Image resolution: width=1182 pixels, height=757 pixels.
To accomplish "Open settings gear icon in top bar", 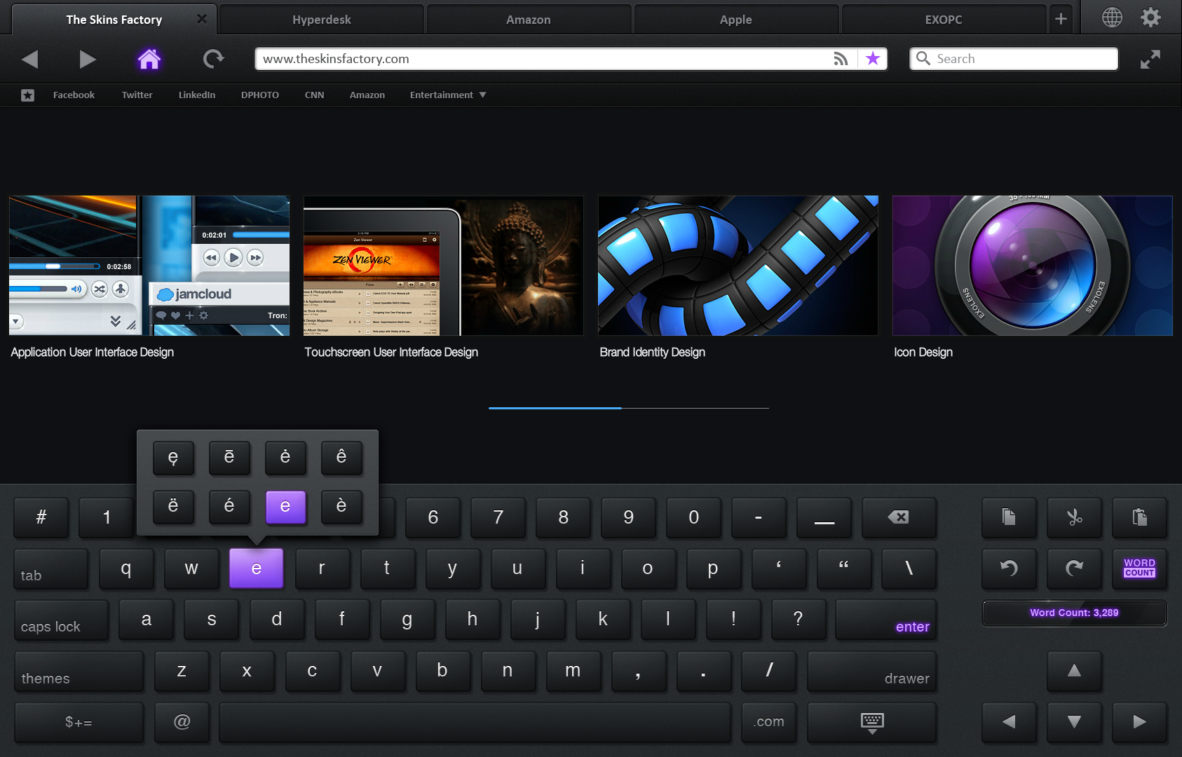I will tap(1150, 18).
